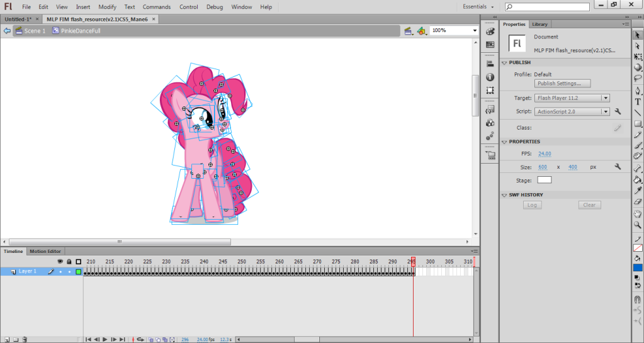Select the Subselection (white arrow) tool

(638, 46)
